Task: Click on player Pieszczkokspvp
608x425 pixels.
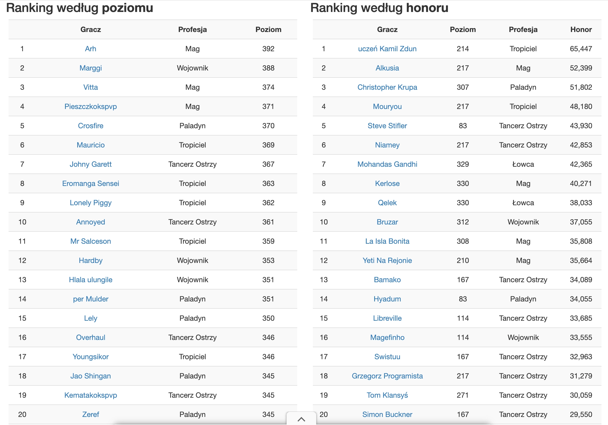Action: 90,106
